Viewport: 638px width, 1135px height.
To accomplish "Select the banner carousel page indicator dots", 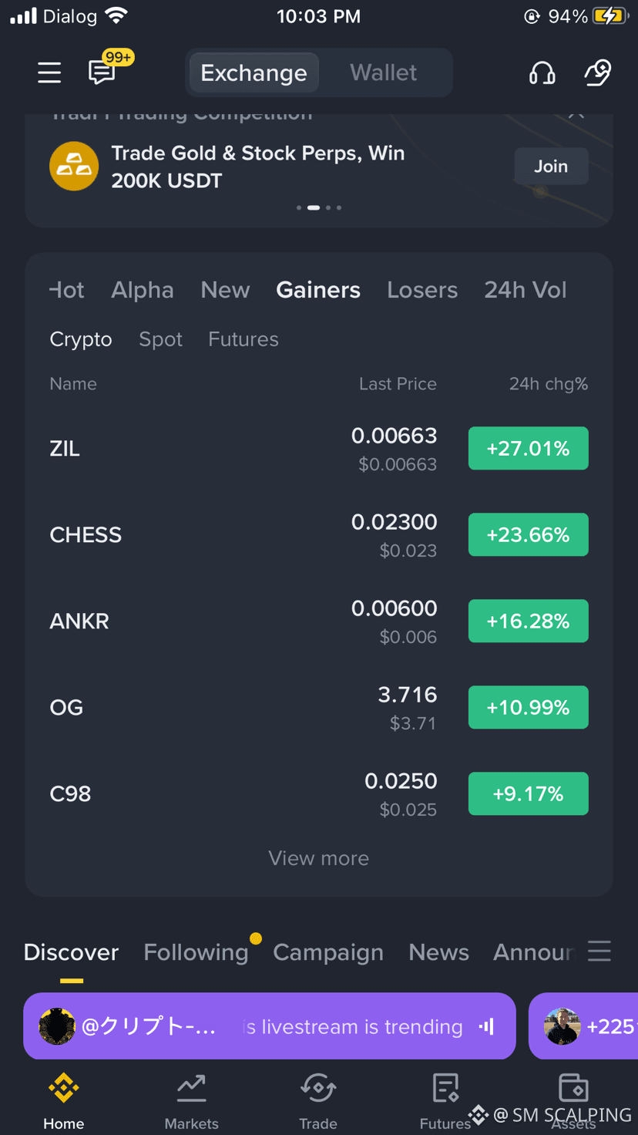I will (319, 207).
